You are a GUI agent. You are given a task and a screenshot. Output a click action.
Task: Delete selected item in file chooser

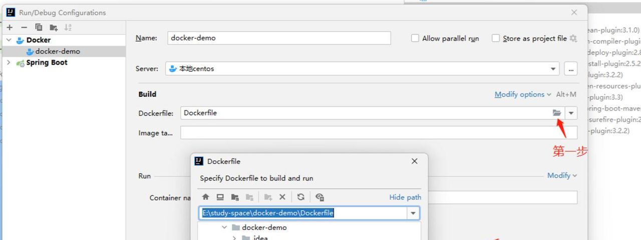click(282, 197)
